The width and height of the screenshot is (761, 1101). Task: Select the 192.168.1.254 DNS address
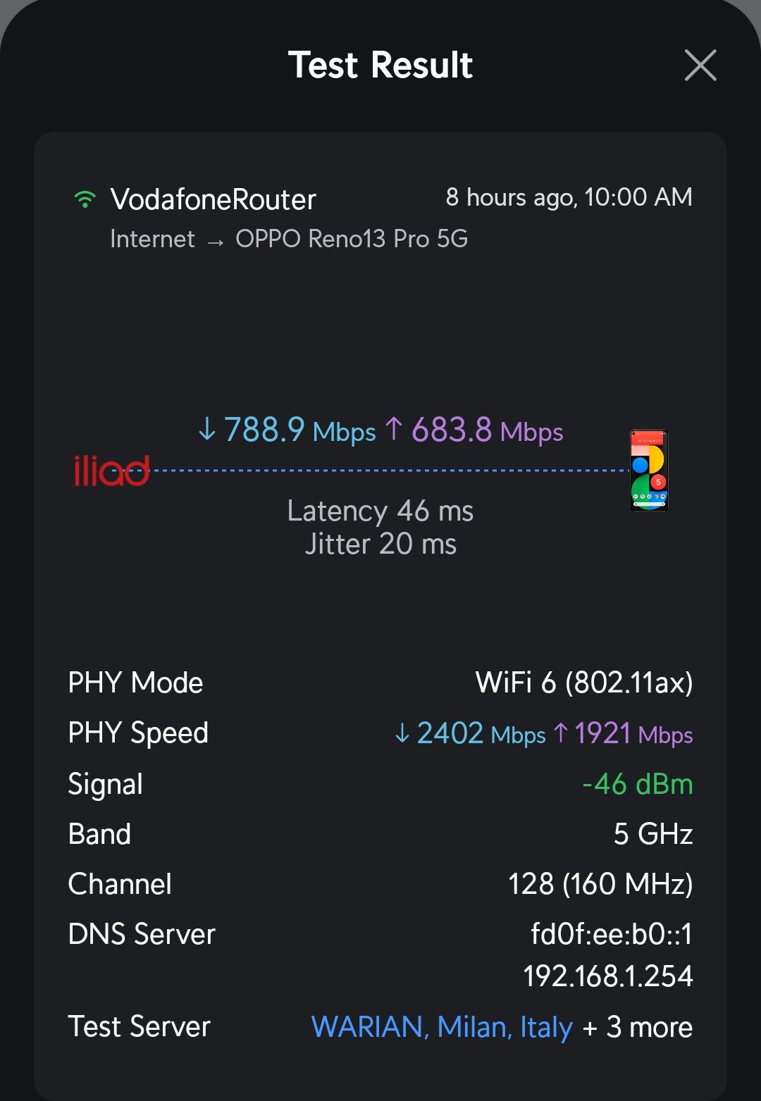(607, 976)
